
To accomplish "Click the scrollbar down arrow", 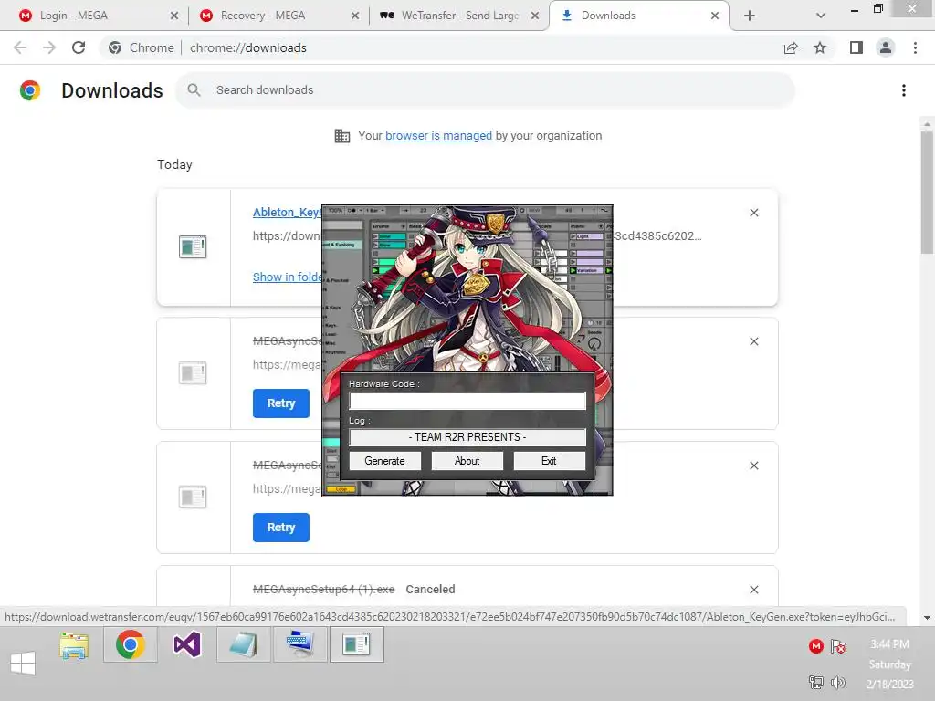I will click(x=927, y=618).
